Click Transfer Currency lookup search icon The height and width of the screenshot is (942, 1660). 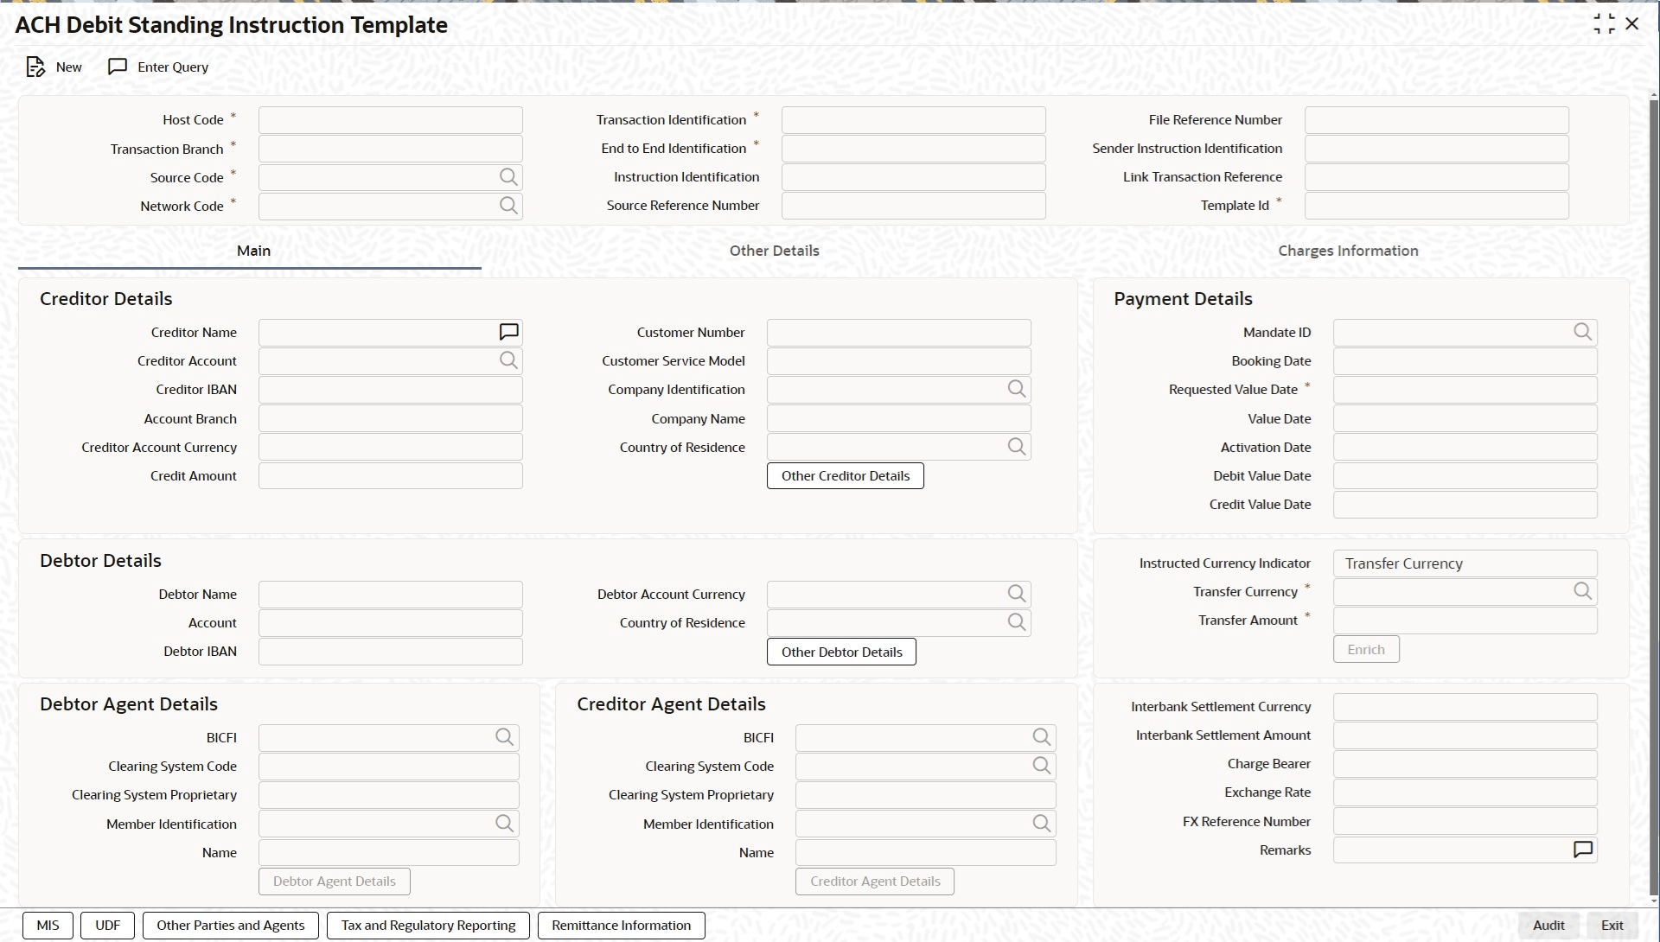pos(1582,591)
